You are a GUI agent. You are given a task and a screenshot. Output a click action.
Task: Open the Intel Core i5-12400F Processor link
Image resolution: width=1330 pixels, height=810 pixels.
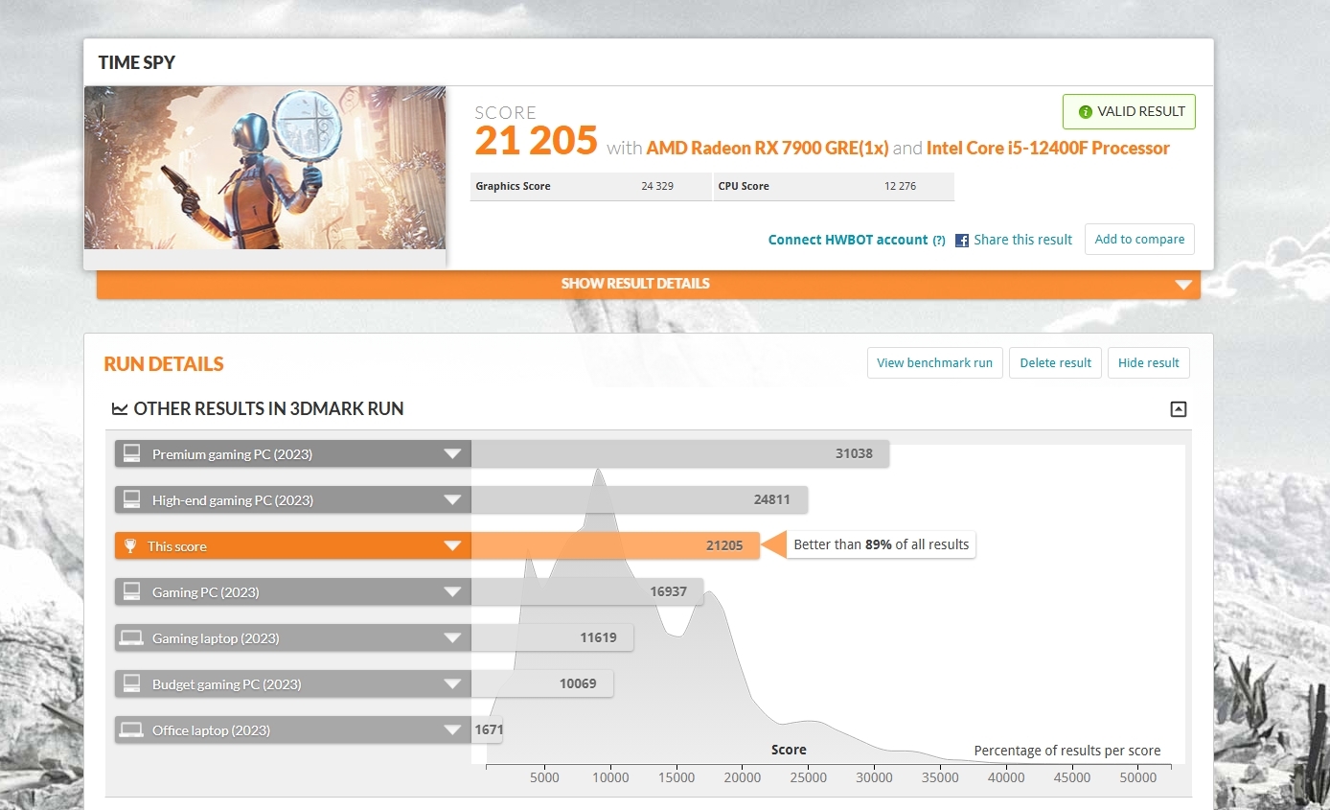click(x=1048, y=148)
